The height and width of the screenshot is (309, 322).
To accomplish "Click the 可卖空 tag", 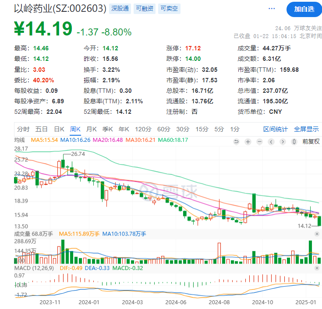I will point(169,9).
